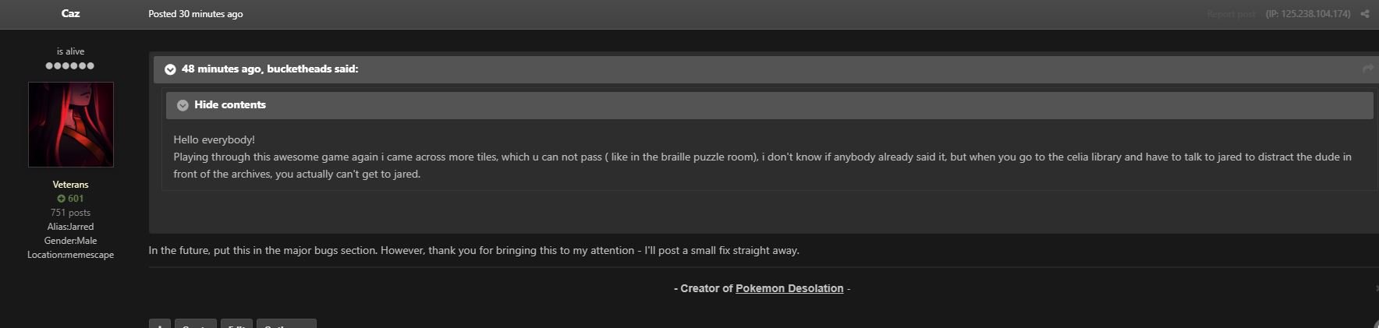Click the plus multiquote button below the post
Viewport: 1379px width, 328px height.
[159, 323]
